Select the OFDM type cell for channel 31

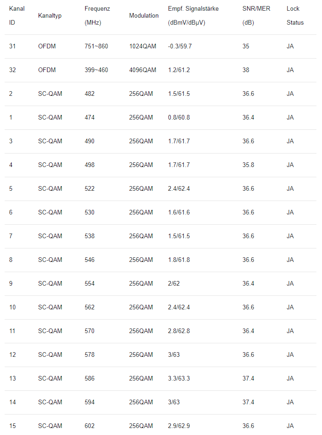[47, 47]
